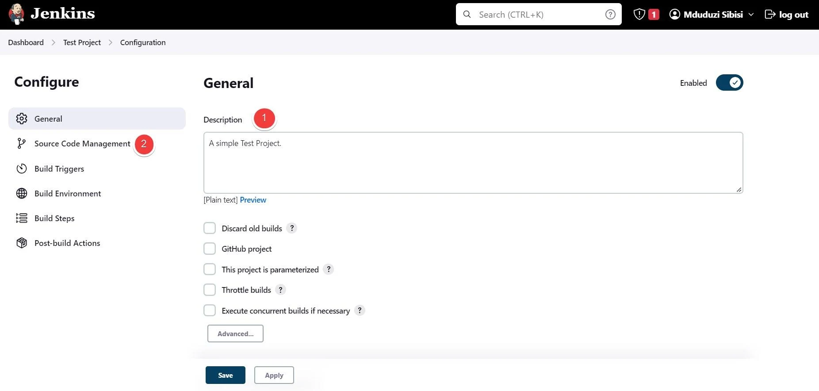Viewport: 819px width, 391px height.
Task: Click the Source Code Management branch icon
Action: pos(21,143)
